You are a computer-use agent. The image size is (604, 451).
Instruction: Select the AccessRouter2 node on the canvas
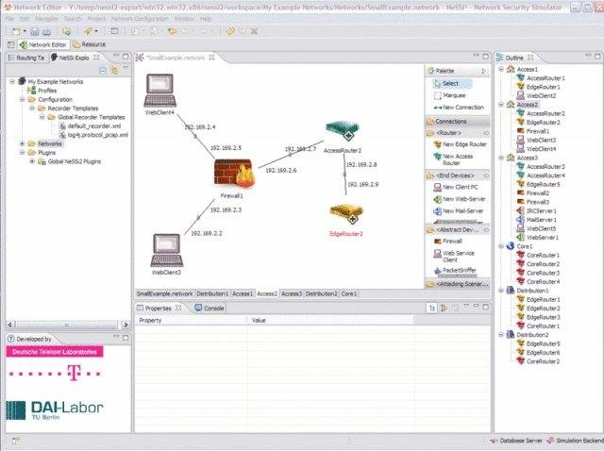point(338,130)
